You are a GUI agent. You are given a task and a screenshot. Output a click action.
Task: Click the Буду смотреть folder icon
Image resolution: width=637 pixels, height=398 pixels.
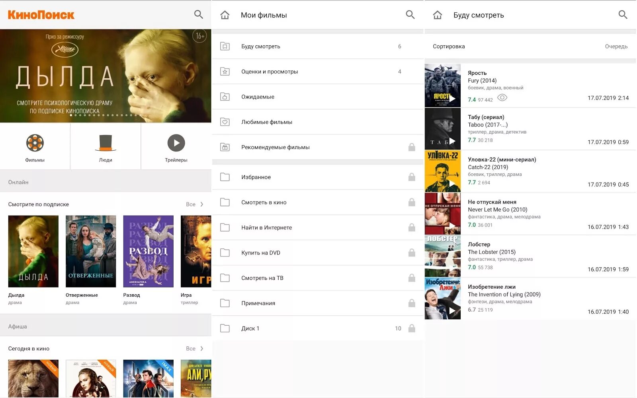click(225, 46)
